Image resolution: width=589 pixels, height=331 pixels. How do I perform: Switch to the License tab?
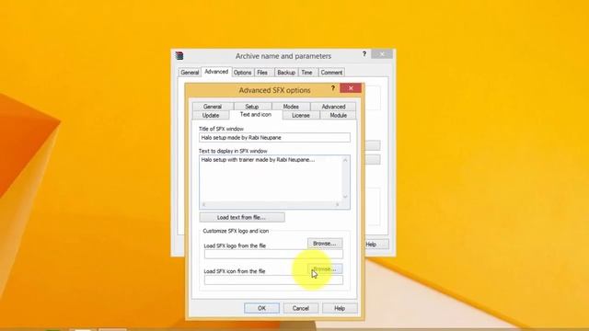301,115
